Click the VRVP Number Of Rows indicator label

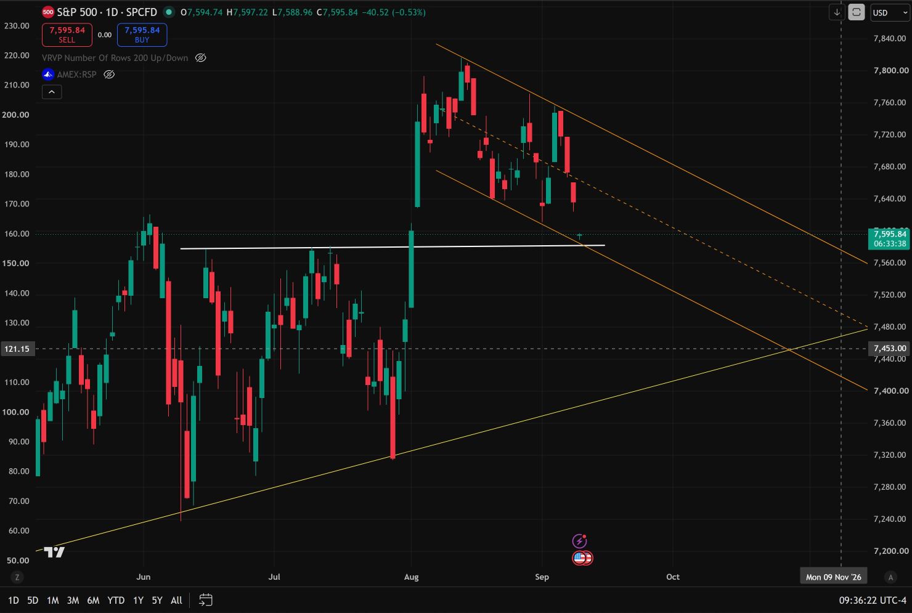pyautogui.click(x=115, y=58)
